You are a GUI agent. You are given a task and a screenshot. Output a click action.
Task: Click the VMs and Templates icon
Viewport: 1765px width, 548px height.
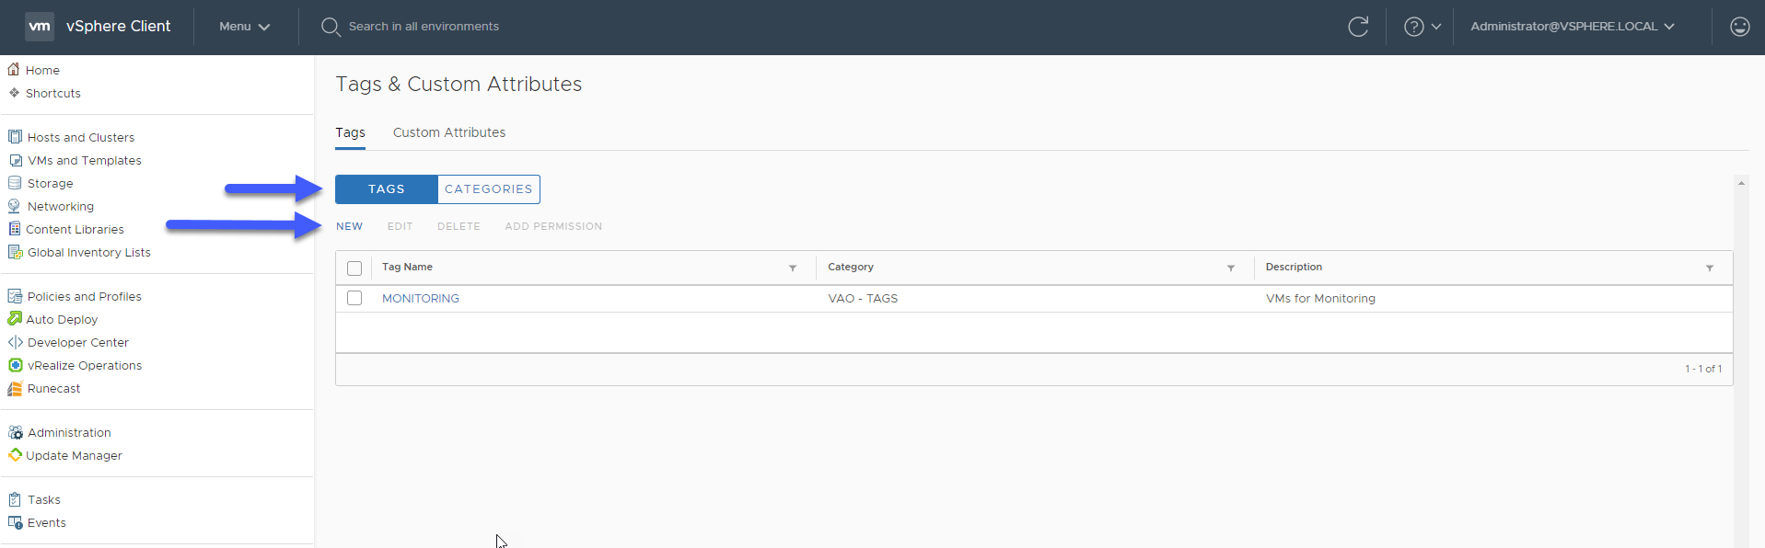15,160
